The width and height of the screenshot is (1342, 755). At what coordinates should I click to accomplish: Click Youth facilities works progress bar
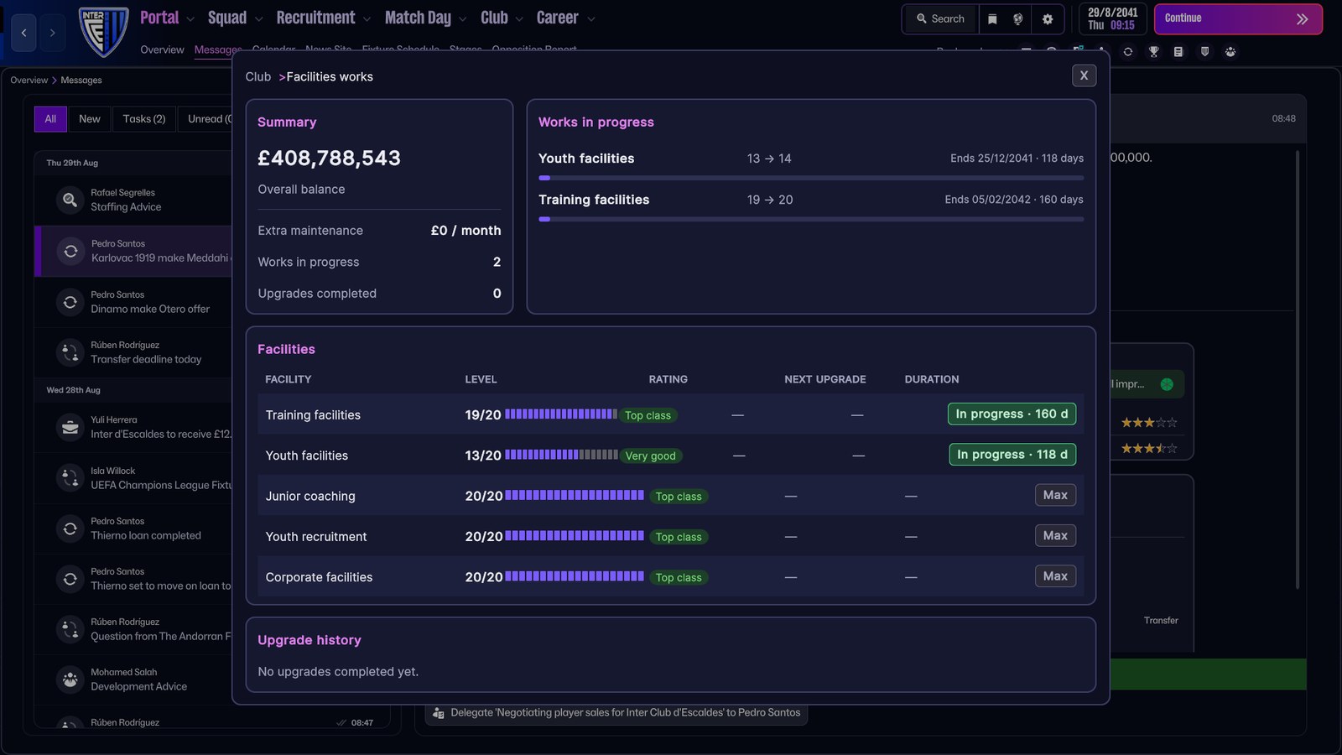click(x=811, y=178)
